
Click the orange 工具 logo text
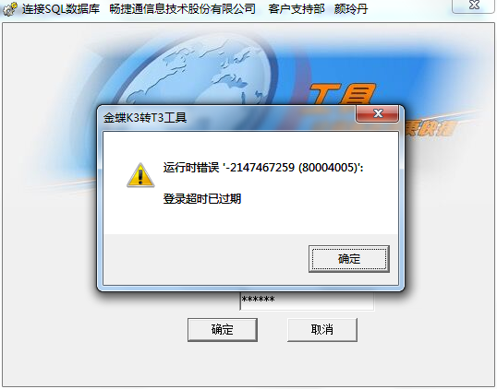coord(343,94)
